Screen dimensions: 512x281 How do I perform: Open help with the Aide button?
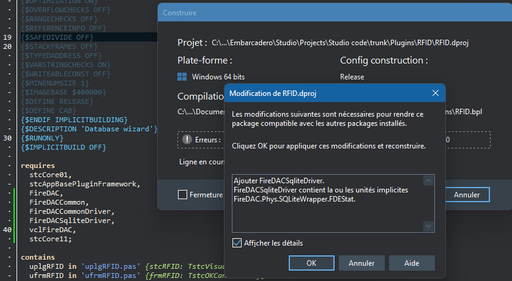click(412, 263)
